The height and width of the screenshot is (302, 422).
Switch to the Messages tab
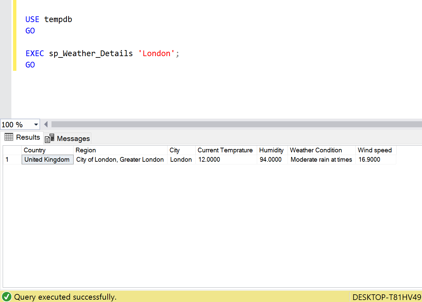click(73, 138)
